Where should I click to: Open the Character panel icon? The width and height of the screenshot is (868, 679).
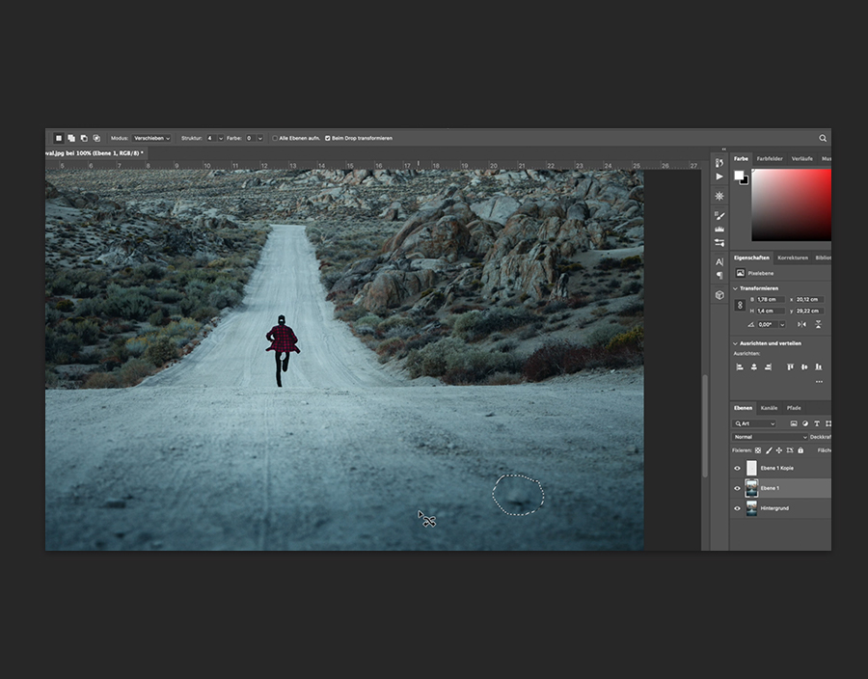[719, 261]
